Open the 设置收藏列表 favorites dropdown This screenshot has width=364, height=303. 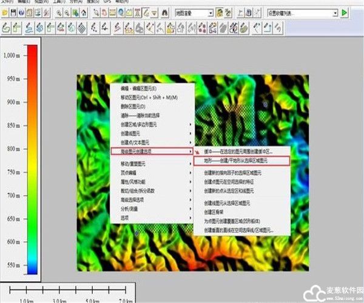tap(335, 13)
